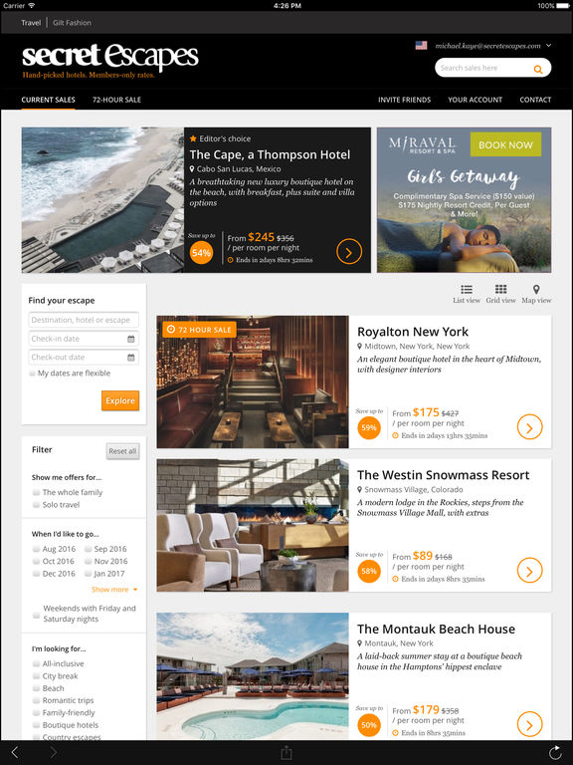This screenshot has height=765, width=573.
Task: Enable the 'Beach' filter checkbox
Action: click(x=36, y=688)
